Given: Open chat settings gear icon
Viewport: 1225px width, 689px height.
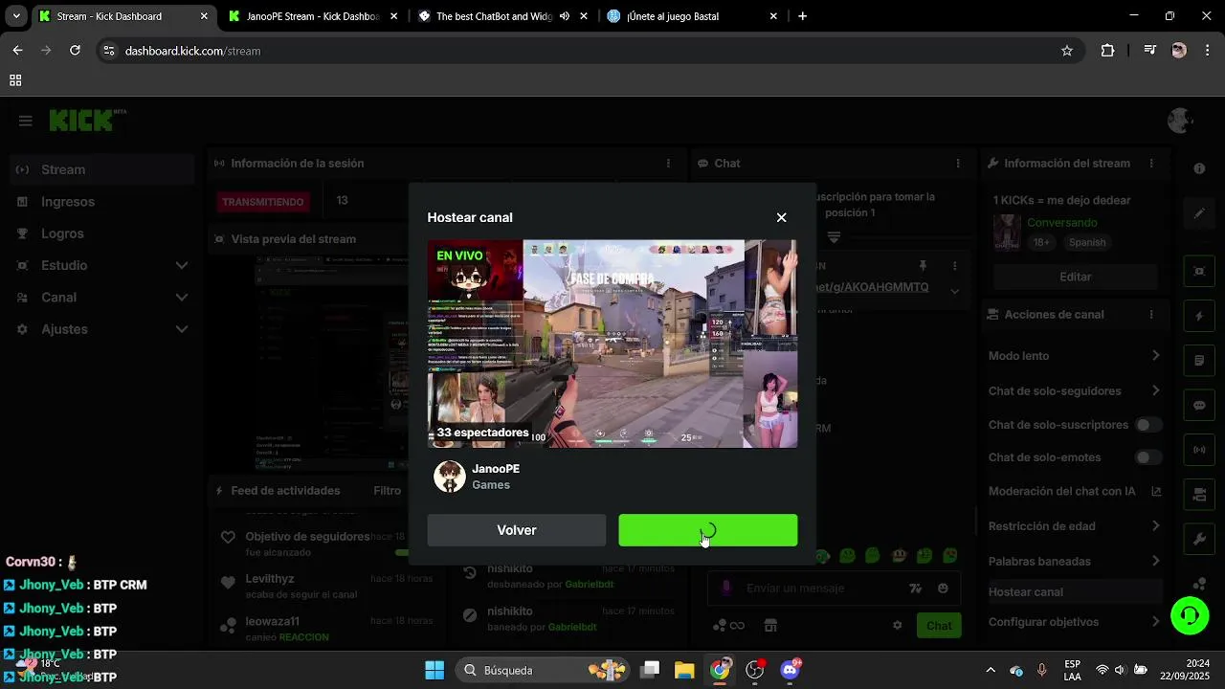Looking at the screenshot, I should pos(898,626).
